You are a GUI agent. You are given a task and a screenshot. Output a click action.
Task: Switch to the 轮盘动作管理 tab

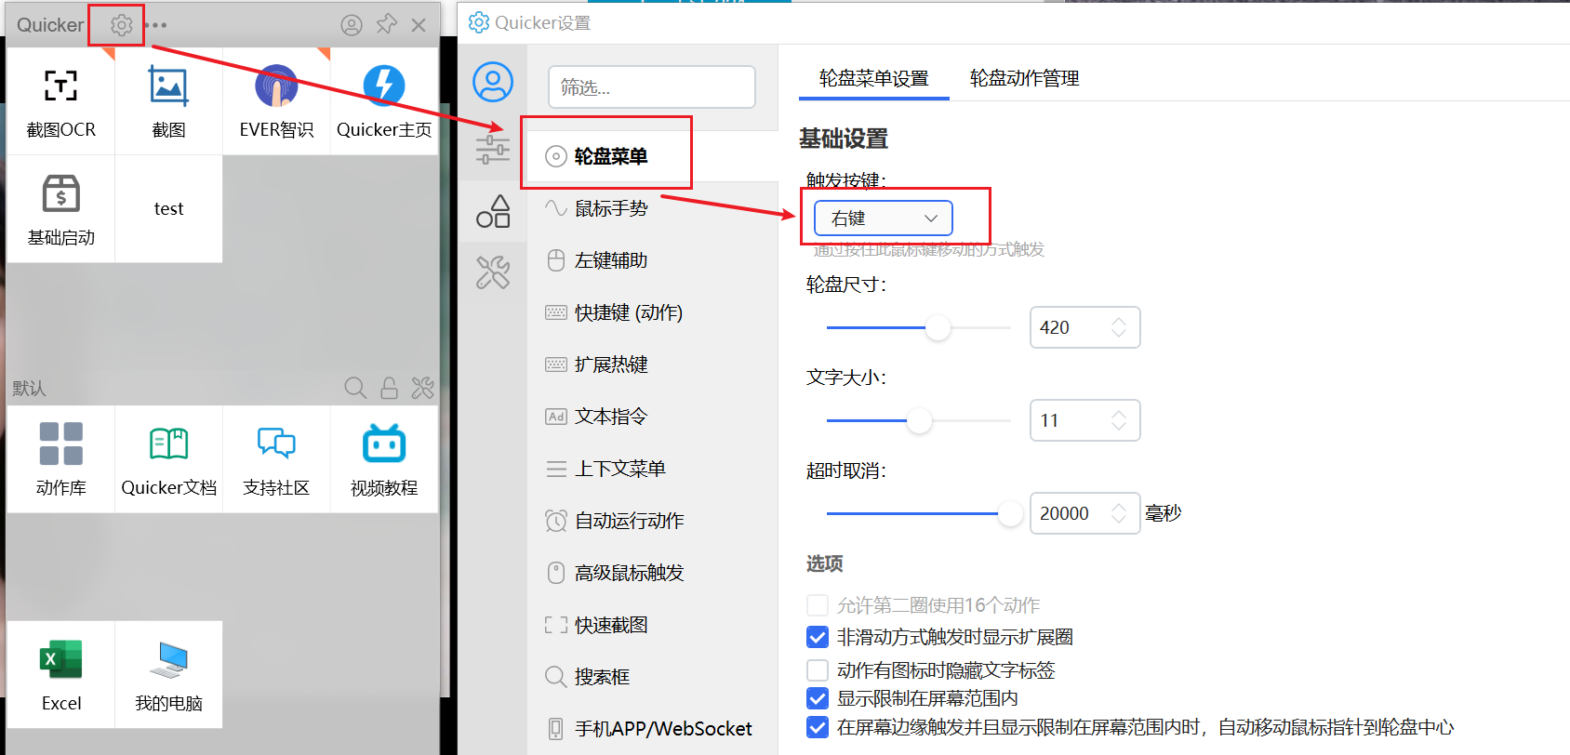tap(1024, 78)
